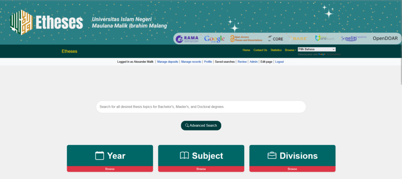Screen dimensions: 402x179
Task: Open the Google Scholar logo link
Action: coord(214,38)
